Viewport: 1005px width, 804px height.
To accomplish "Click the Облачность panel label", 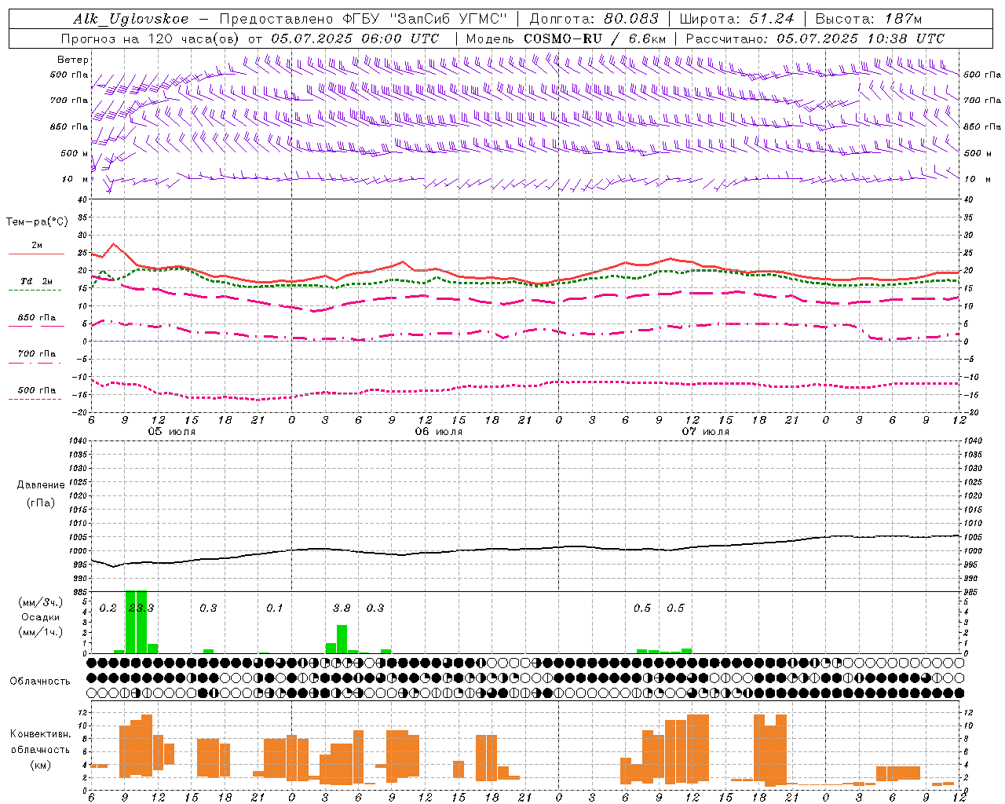I will (x=40, y=682).
